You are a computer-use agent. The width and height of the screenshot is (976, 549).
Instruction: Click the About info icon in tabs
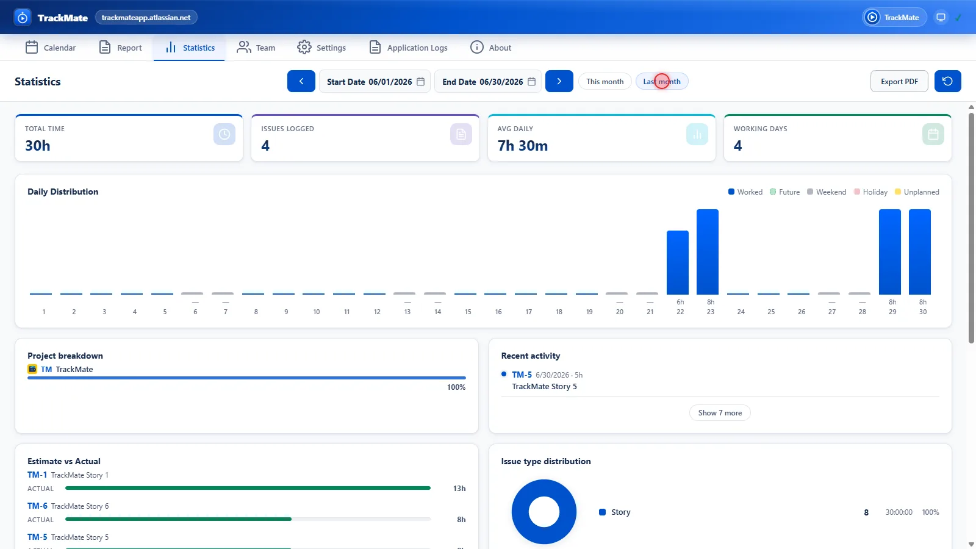(x=477, y=47)
